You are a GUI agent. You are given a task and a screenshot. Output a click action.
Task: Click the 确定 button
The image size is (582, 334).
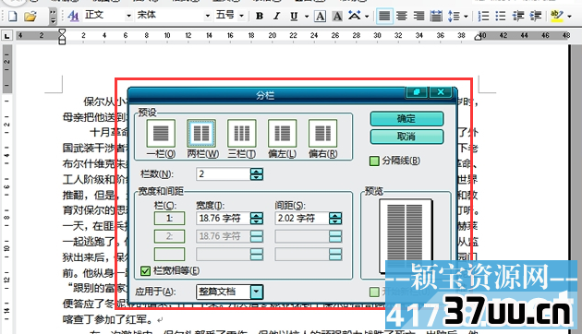[x=406, y=119]
